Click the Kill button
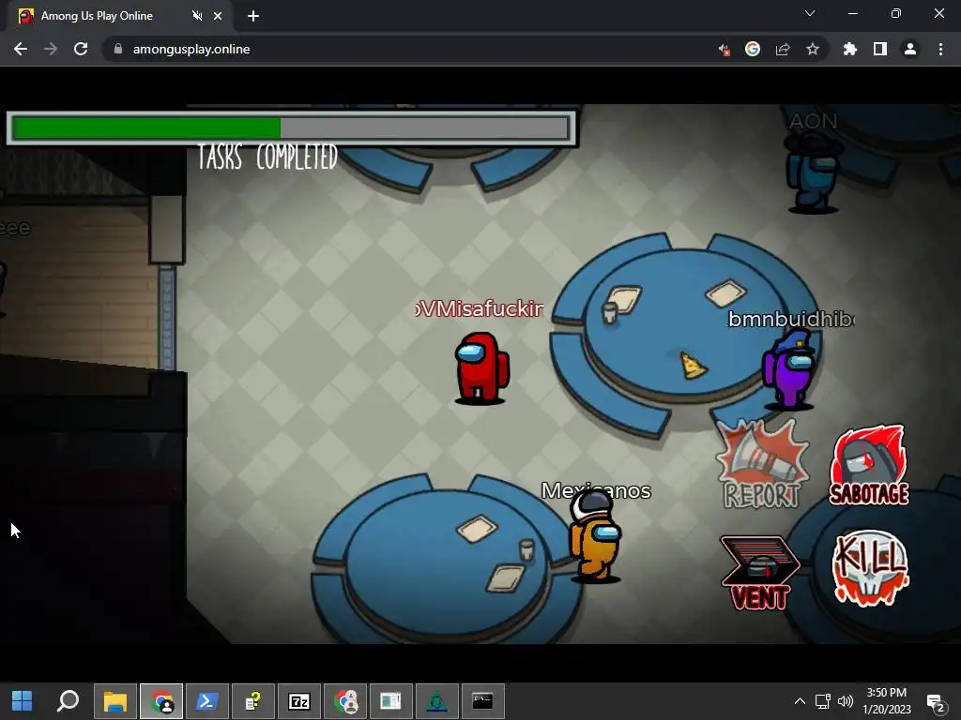 coord(870,567)
